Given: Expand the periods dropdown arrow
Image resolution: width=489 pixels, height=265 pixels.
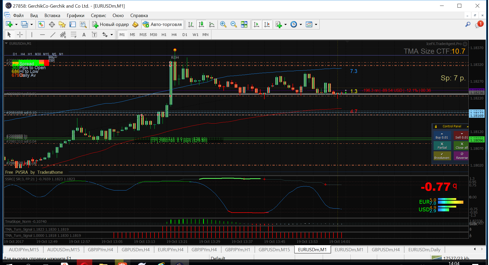Looking at the screenshot, I should (301, 24).
